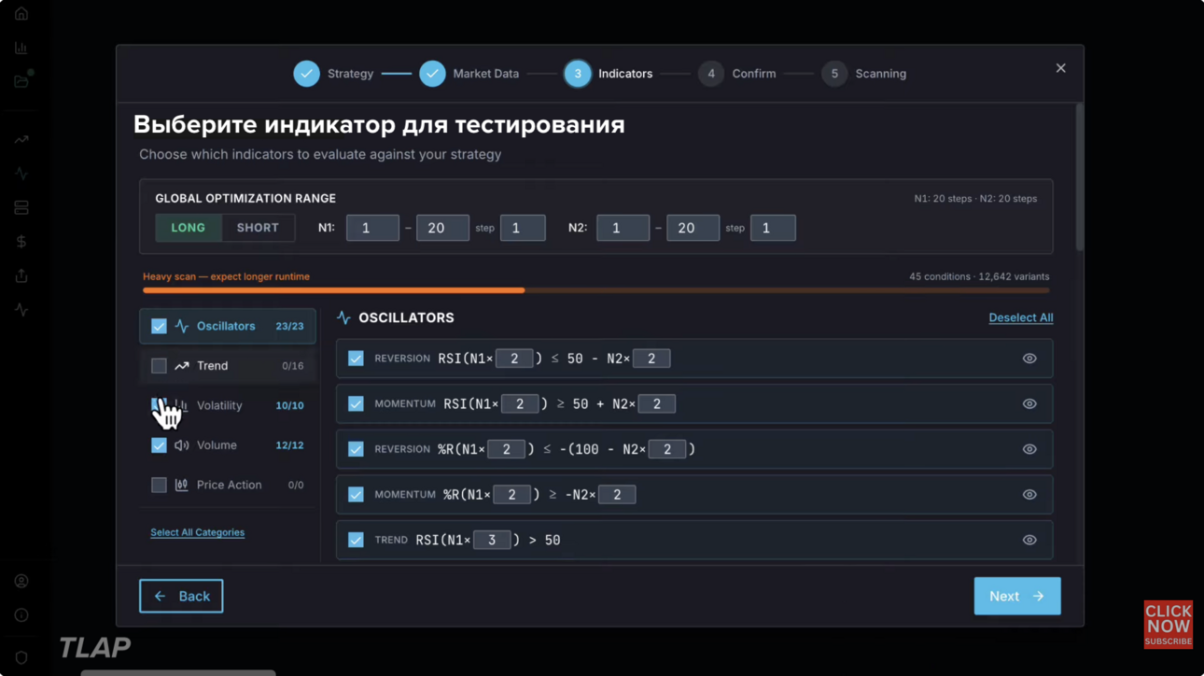Viewport: 1204px width, 676px height.
Task: Uncheck the MOMENTUM RSI condition checkbox
Action: [356, 403]
